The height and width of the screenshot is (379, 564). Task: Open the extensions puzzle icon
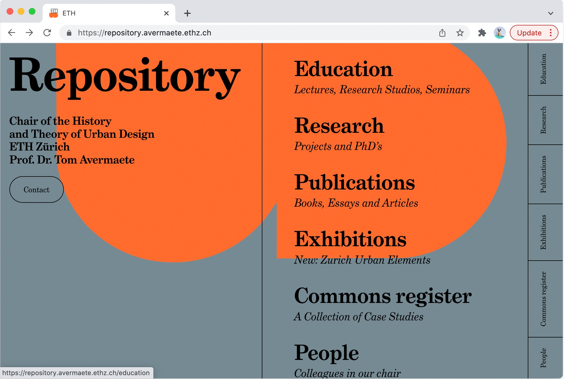pos(482,33)
